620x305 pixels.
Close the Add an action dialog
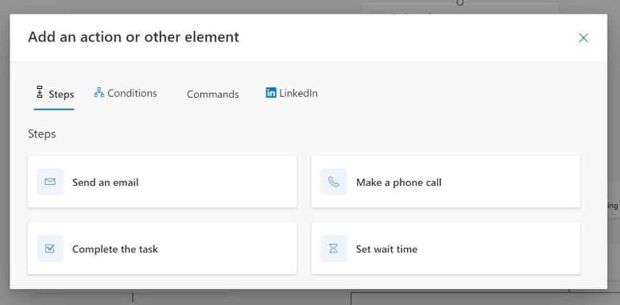pos(583,38)
